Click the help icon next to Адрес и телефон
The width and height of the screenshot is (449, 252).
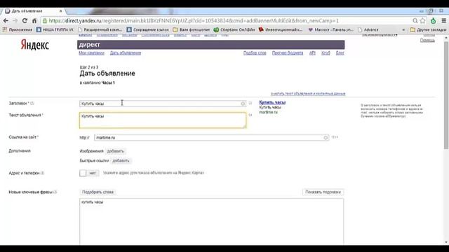(x=43, y=173)
